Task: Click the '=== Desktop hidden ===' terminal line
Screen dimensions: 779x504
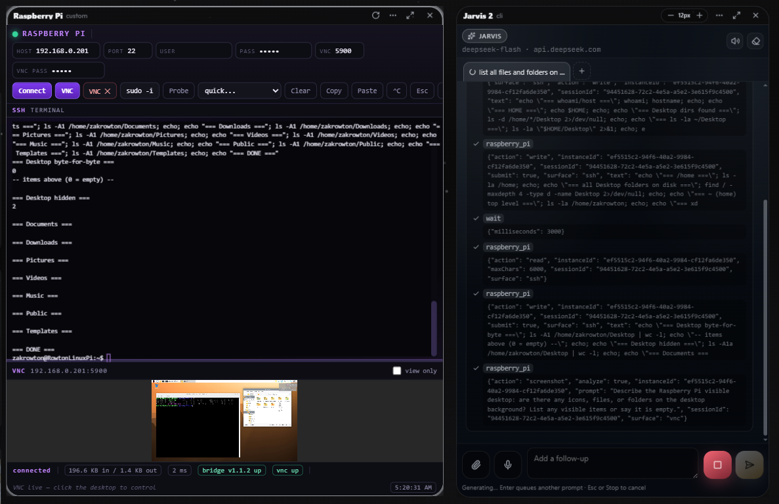Action: (51, 198)
